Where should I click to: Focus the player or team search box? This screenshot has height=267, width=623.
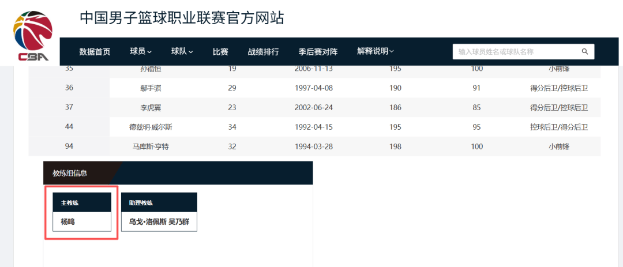(x=516, y=51)
